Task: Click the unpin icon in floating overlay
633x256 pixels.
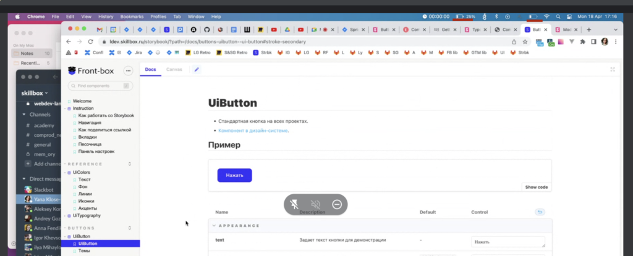Action: (294, 204)
